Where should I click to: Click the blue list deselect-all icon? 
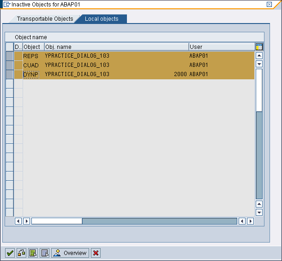point(44,253)
